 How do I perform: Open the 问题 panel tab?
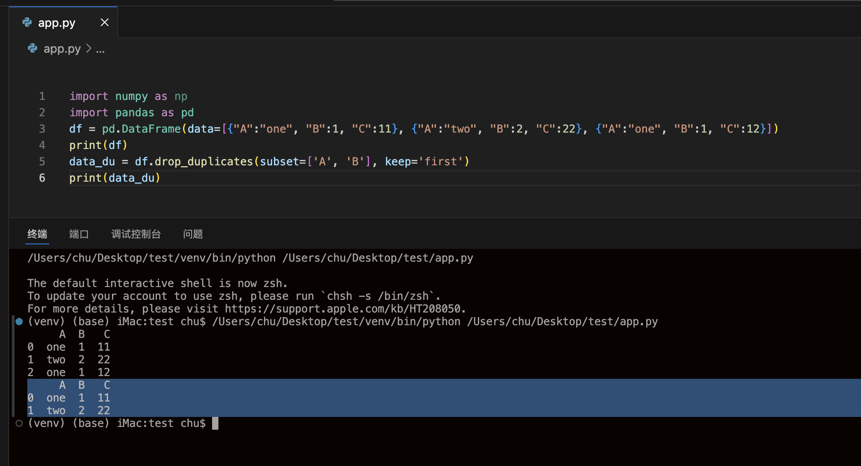tap(193, 234)
